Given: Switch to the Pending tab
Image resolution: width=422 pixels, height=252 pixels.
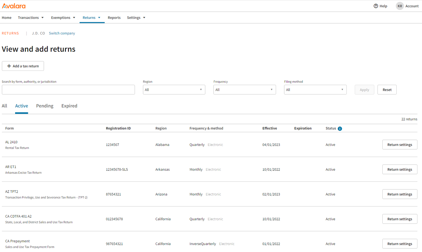Looking at the screenshot, I should pyautogui.click(x=44, y=106).
